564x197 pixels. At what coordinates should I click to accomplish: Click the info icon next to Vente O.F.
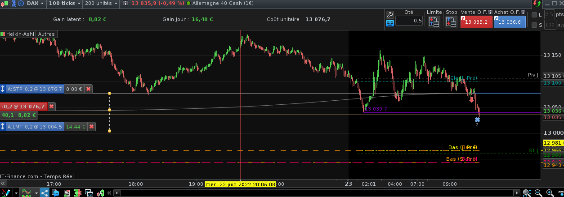tap(490, 12)
